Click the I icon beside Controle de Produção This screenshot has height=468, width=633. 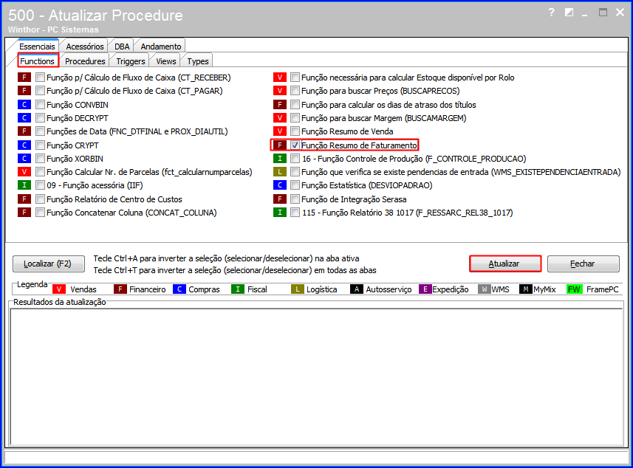pyautogui.click(x=280, y=158)
